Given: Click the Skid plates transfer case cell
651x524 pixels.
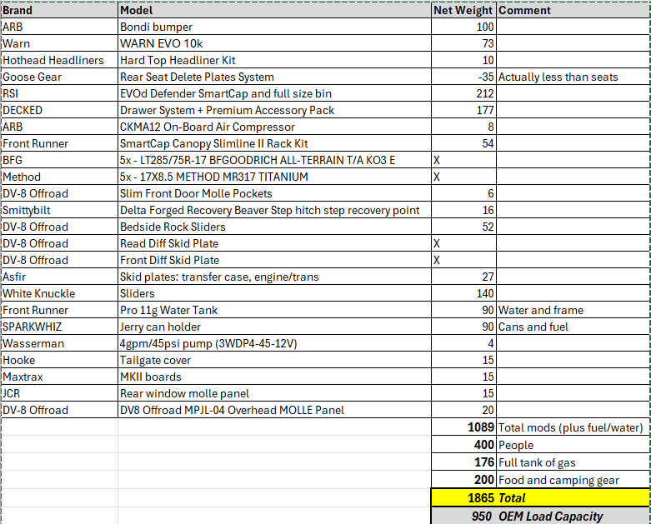Looking at the screenshot, I should point(274,277).
